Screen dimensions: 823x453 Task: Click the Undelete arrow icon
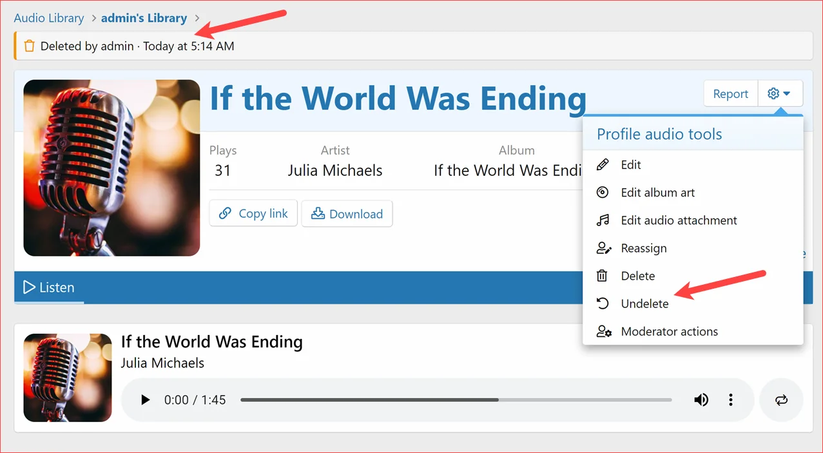603,304
